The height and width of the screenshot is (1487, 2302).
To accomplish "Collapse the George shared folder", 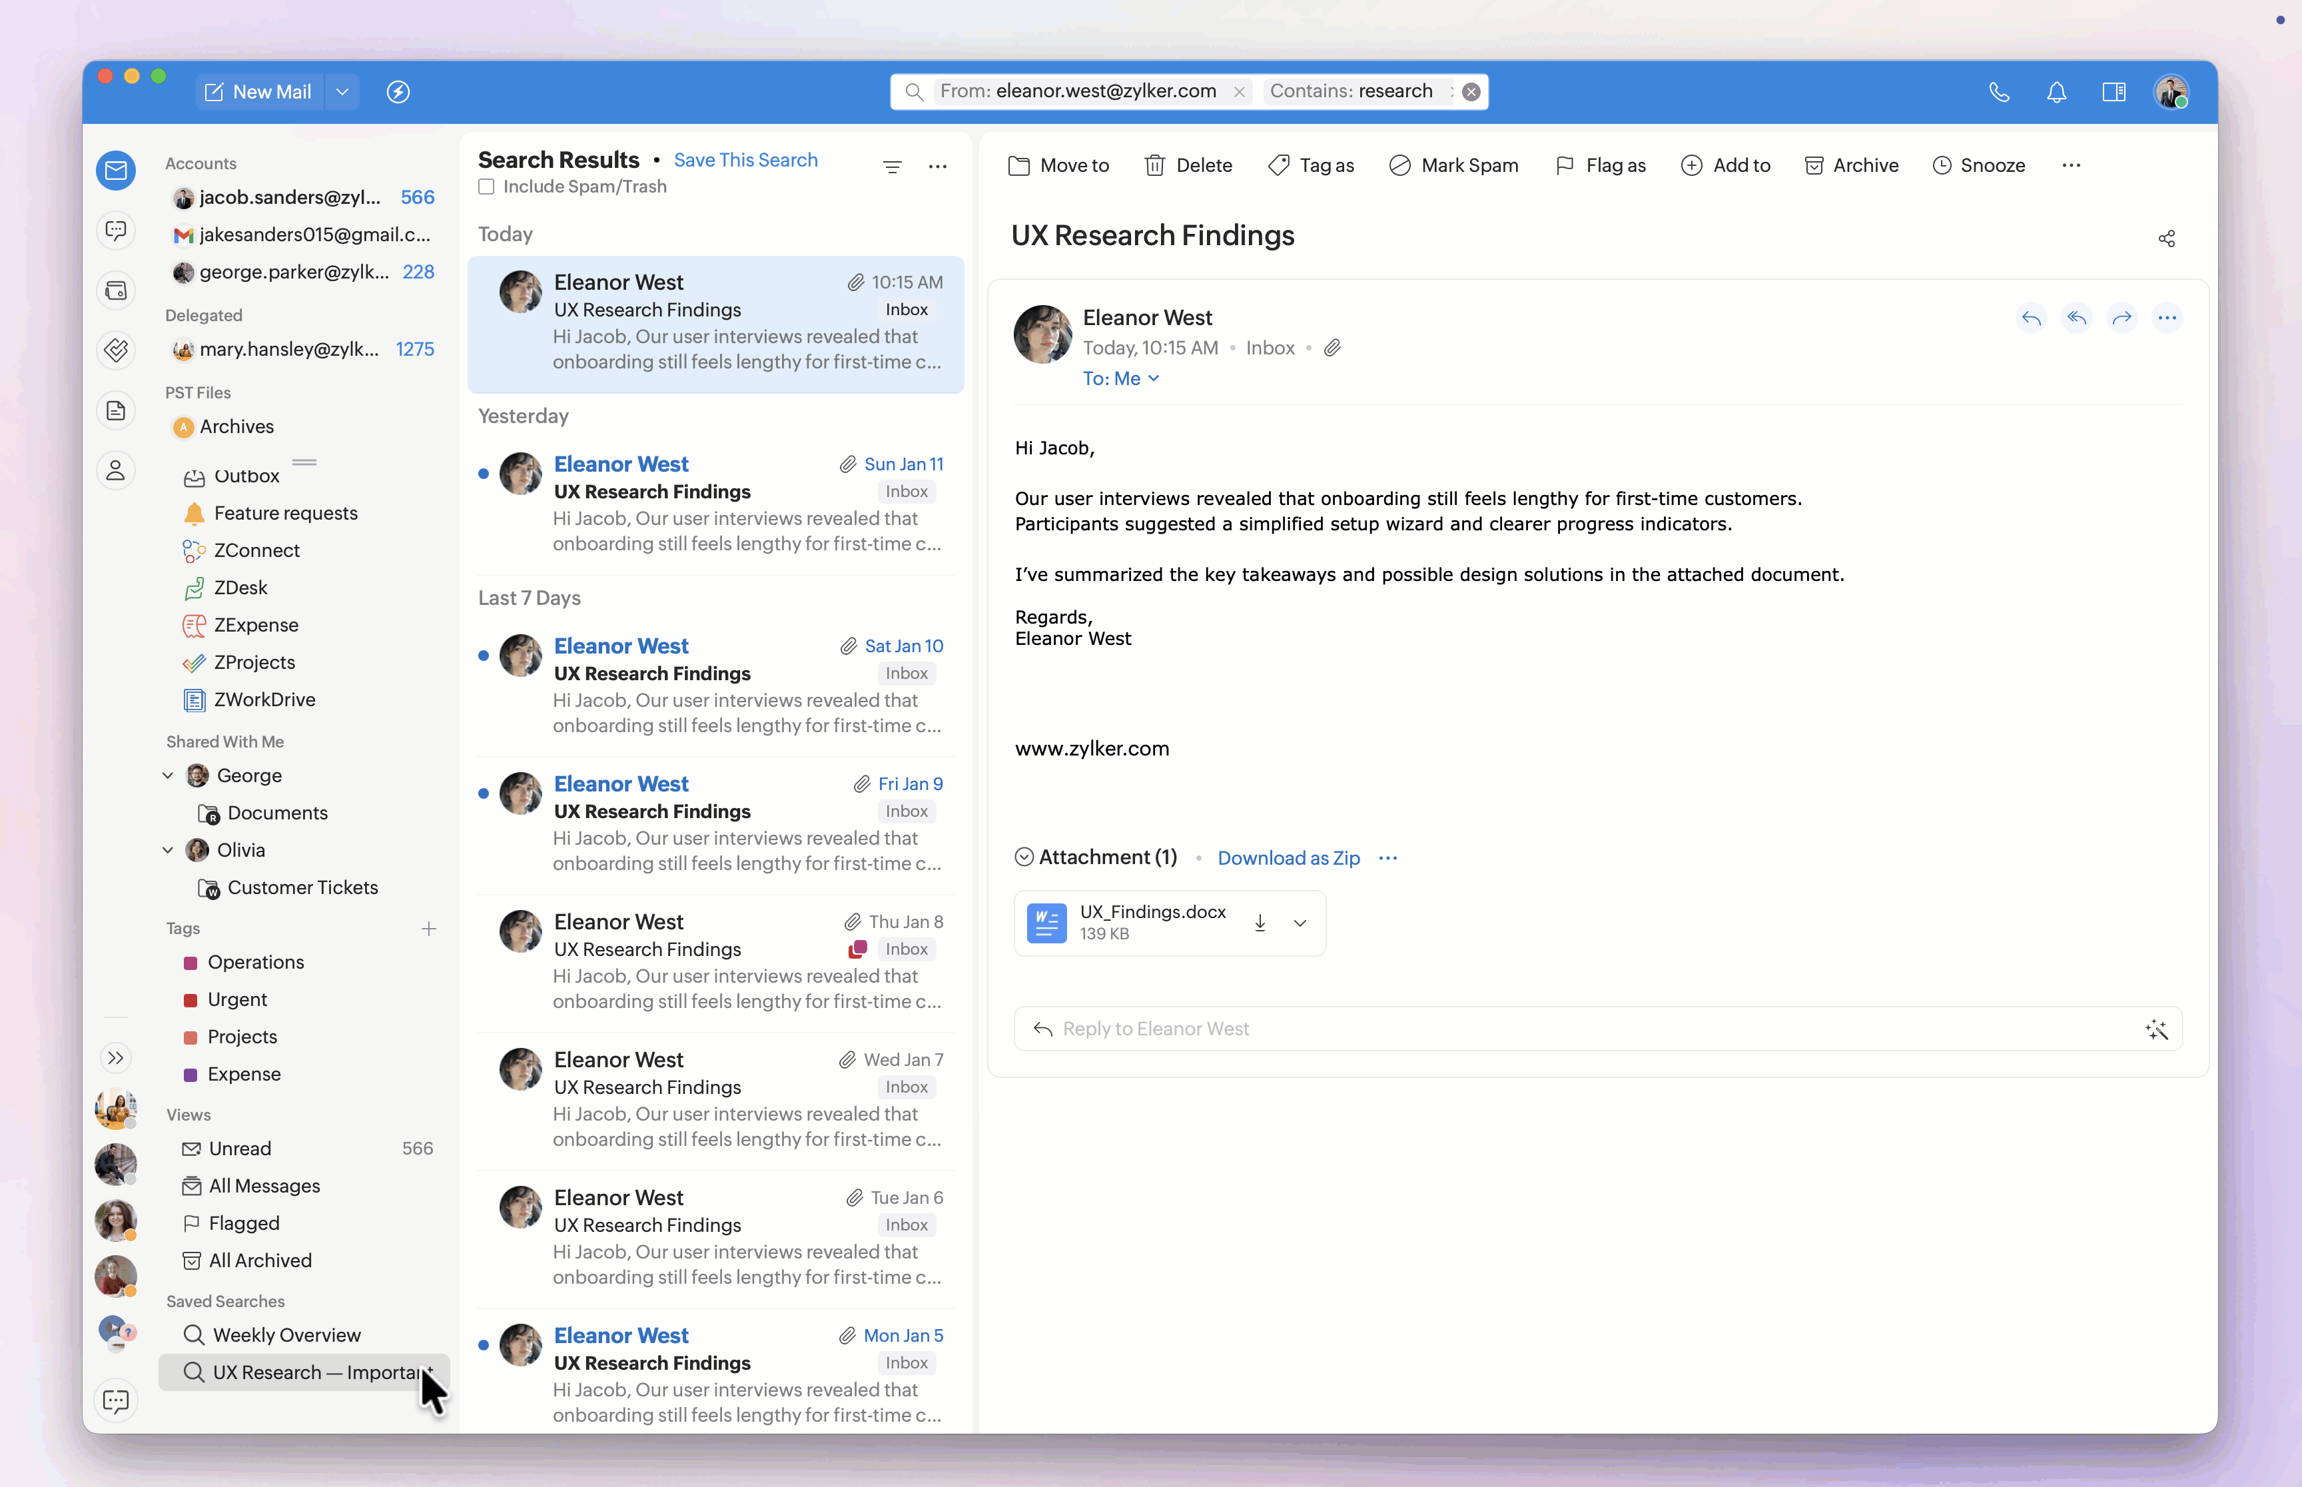I will coord(168,775).
